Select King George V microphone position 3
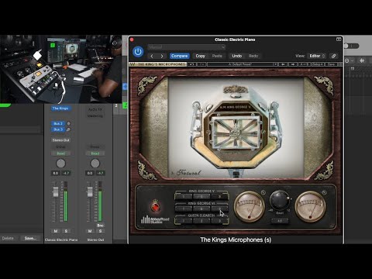Viewport: 372px width, 279px height. coord(219,197)
